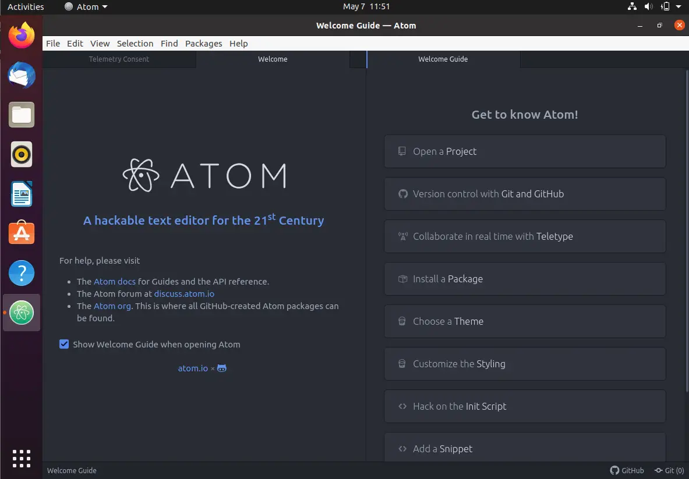Image resolution: width=689 pixels, height=479 pixels.
Task: Click the code icon beside Add a Snippet
Action: (x=402, y=449)
